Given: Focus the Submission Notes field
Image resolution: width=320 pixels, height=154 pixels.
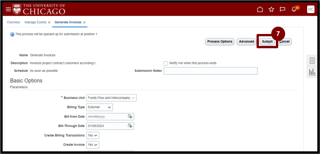Looking at the screenshot, I should point(210,71).
